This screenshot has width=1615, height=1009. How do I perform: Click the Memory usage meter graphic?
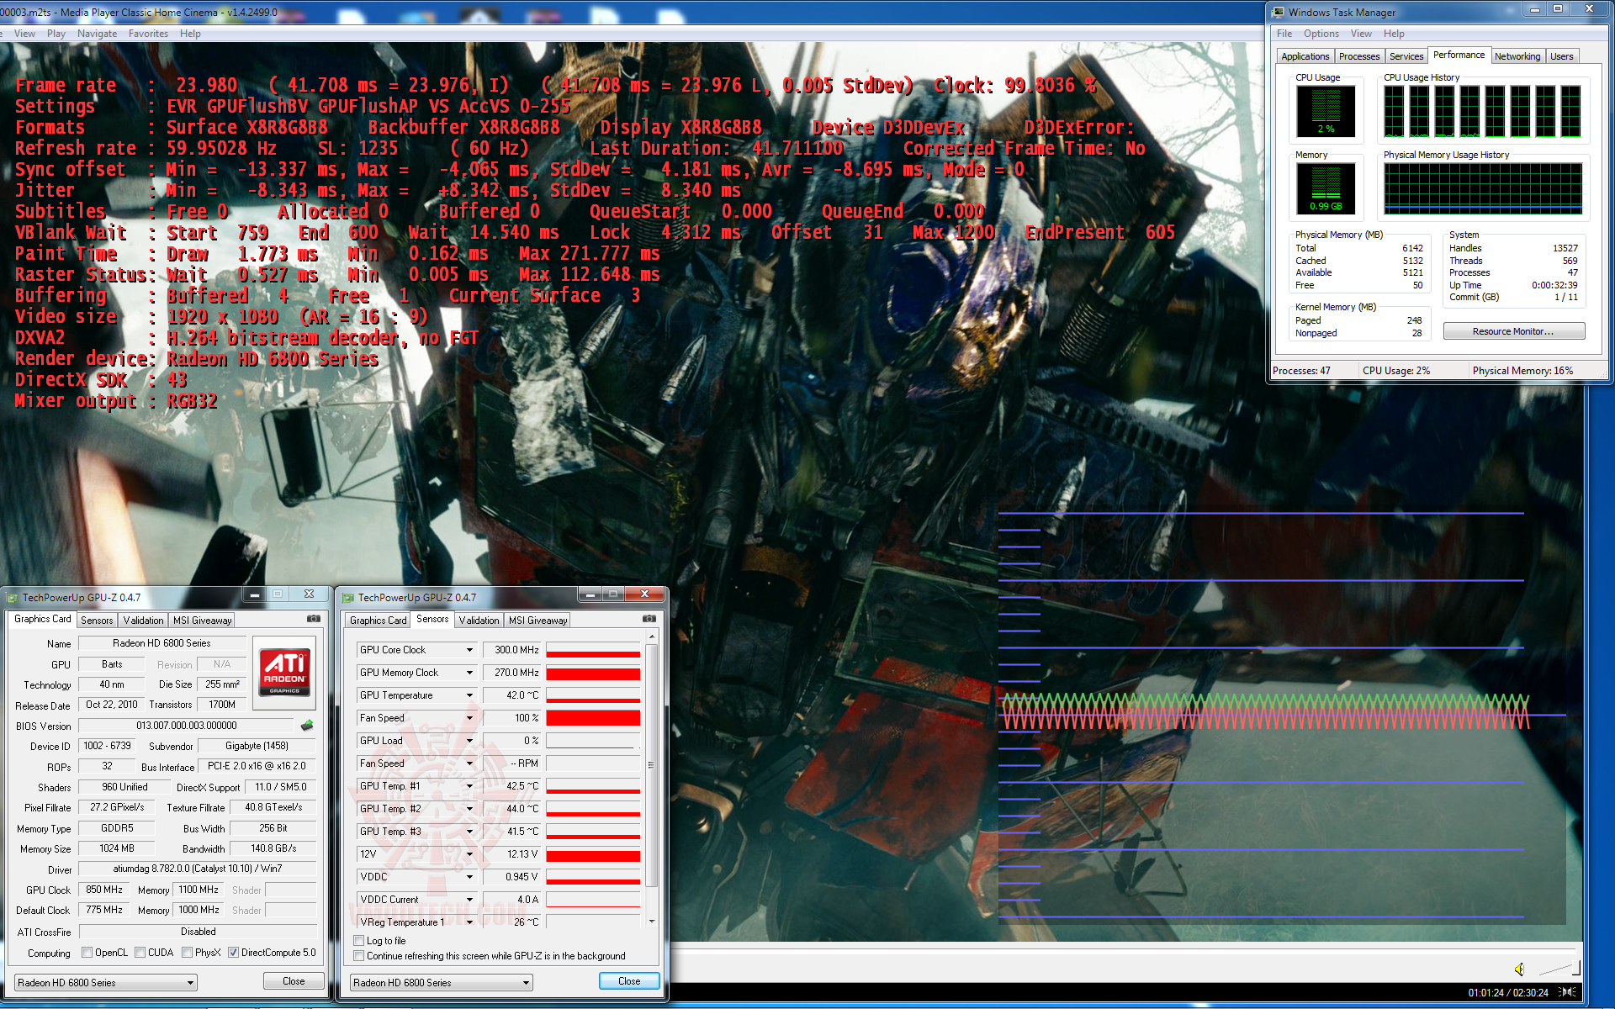click(1326, 188)
